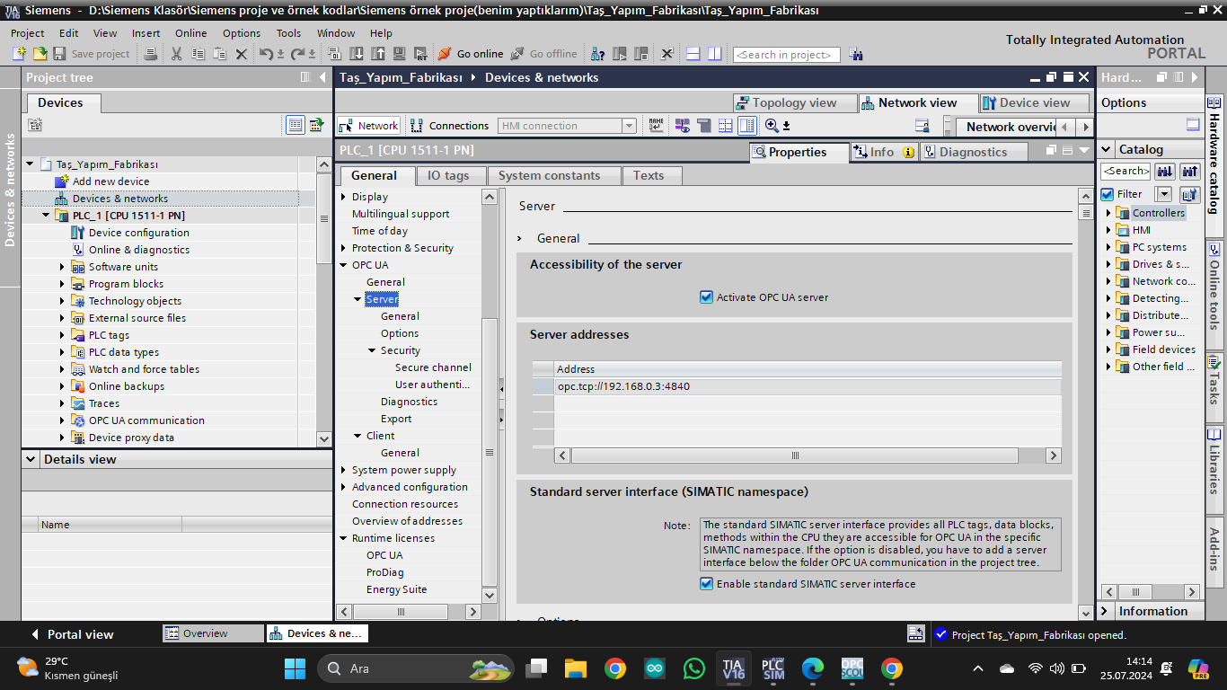Image resolution: width=1227 pixels, height=690 pixels.
Task: Open the HMI connection dropdown
Action: coord(629,126)
